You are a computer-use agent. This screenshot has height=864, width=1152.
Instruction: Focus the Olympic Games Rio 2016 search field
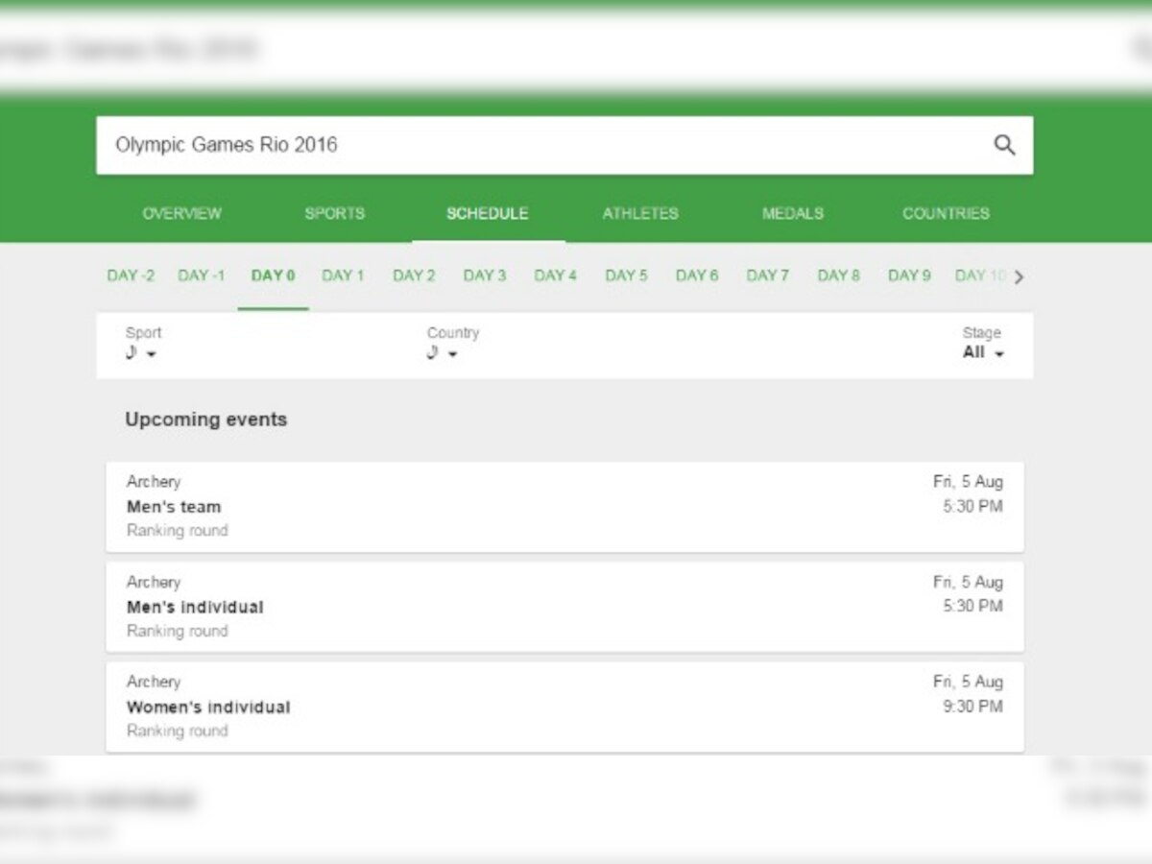[564, 145]
